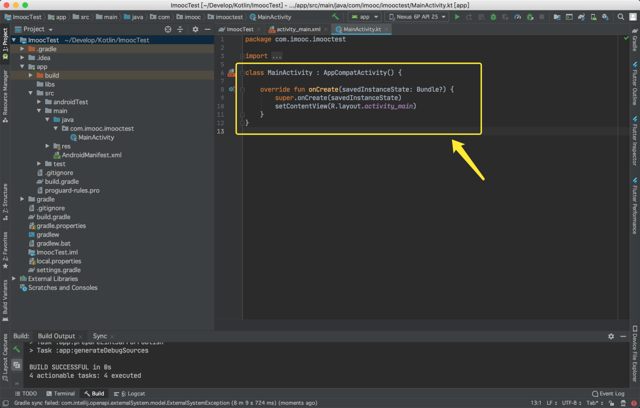Click the Search Everywhere magnifier icon
Viewport: 640px width, 408px height.
tap(621, 17)
